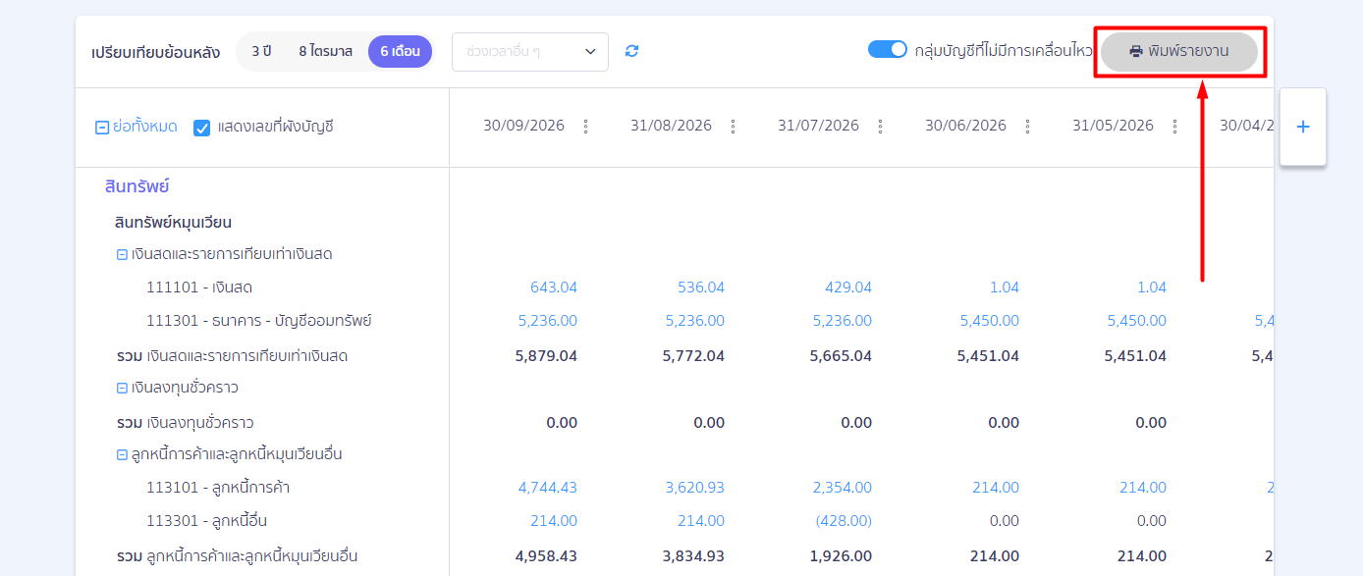Select the 113301 - ลูกหนี้อื่น account row

pyautogui.click(x=207, y=521)
